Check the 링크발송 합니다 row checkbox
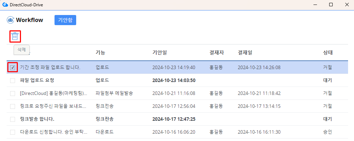 [x=13, y=119]
